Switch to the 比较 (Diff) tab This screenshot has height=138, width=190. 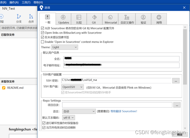click(79, 19)
